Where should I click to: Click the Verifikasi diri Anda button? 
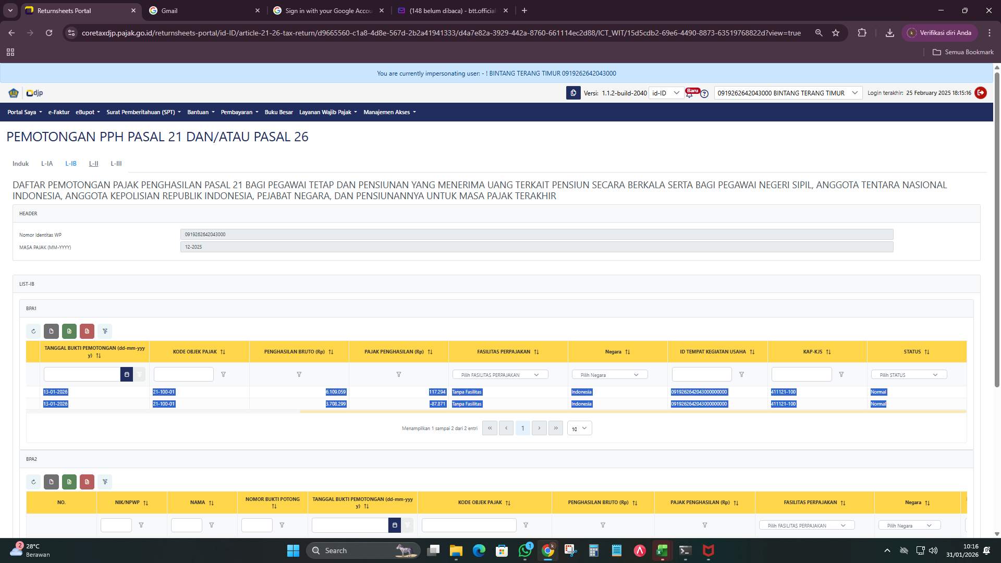tap(940, 32)
